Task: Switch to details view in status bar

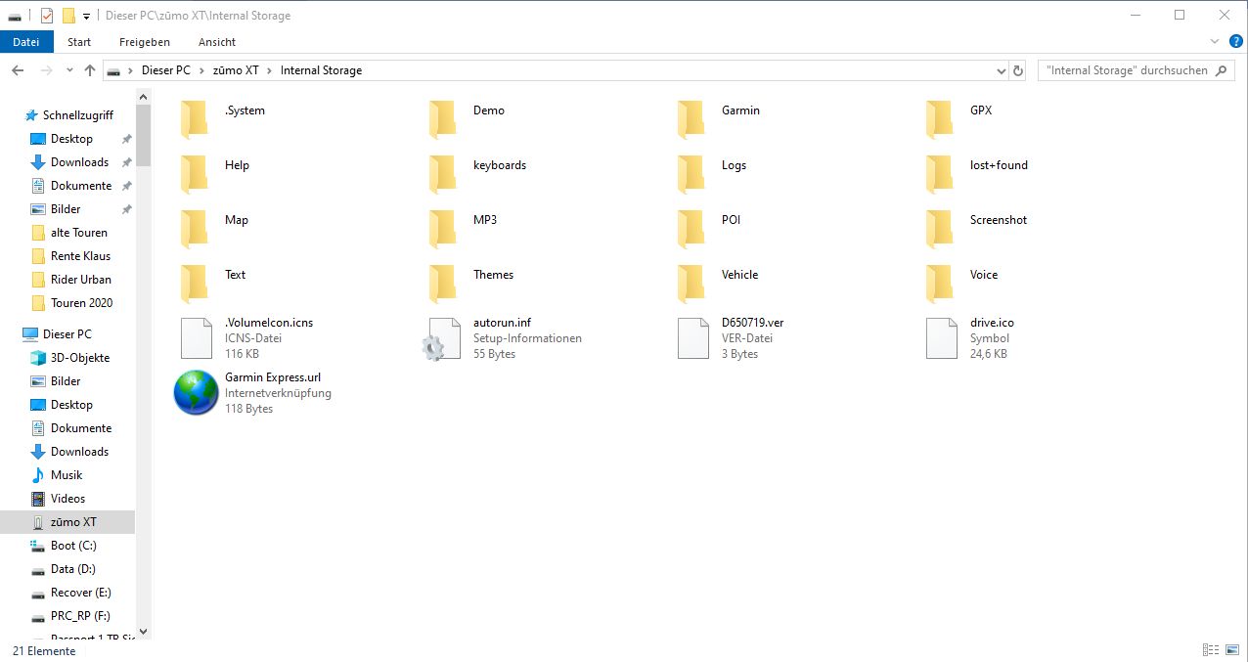Action: click(1211, 650)
